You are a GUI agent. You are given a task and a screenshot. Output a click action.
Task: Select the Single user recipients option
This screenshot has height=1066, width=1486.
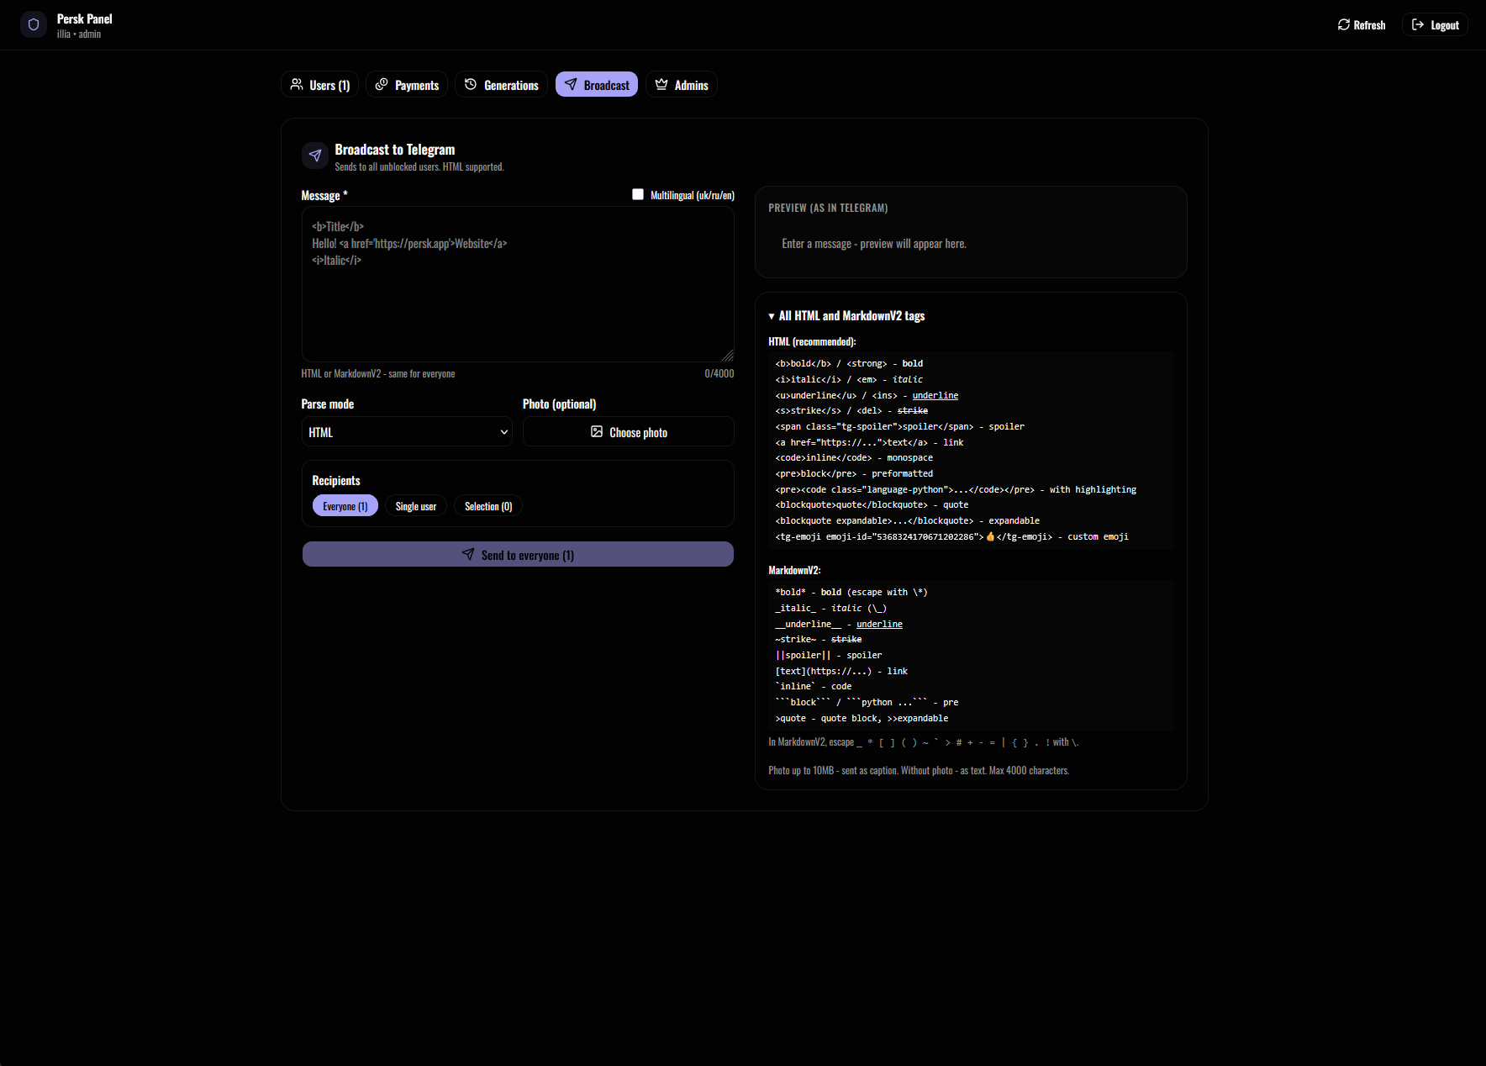[416, 505]
